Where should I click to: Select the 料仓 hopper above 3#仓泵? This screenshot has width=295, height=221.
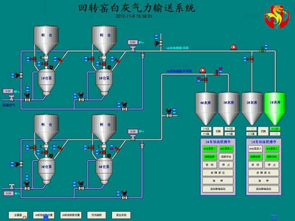click(46, 129)
